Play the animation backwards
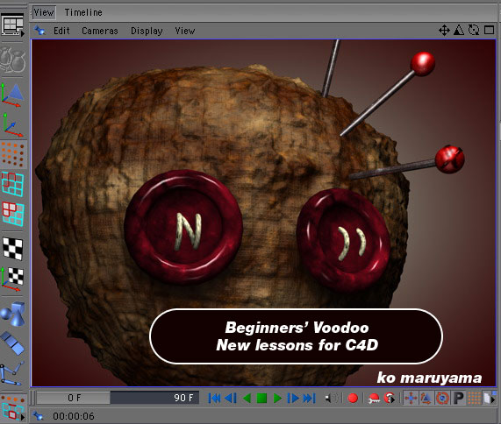The width and height of the screenshot is (501, 424). [247, 399]
